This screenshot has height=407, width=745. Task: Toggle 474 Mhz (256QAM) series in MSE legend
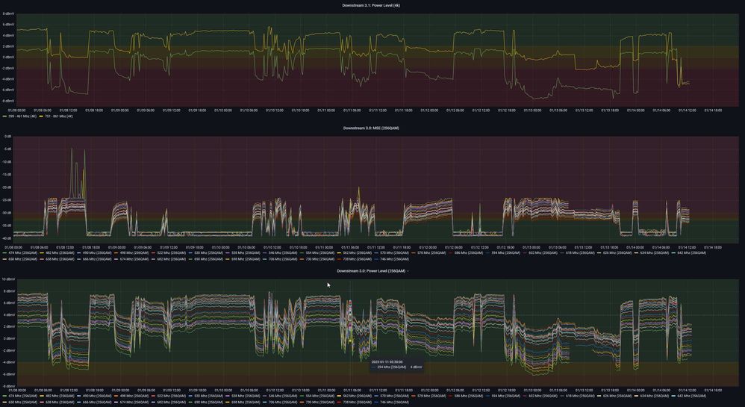coord(22,253)
